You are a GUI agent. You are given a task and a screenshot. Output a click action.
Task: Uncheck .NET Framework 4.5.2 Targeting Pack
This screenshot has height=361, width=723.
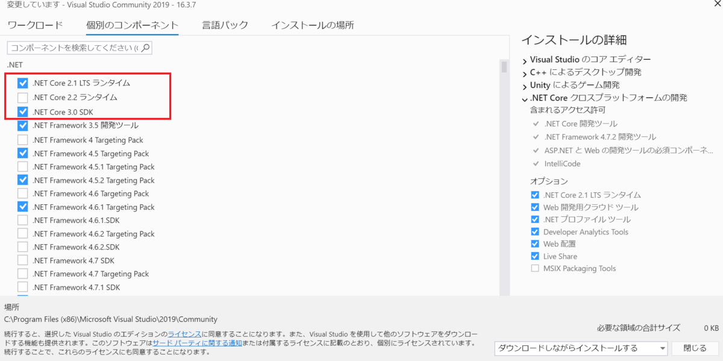23,180
